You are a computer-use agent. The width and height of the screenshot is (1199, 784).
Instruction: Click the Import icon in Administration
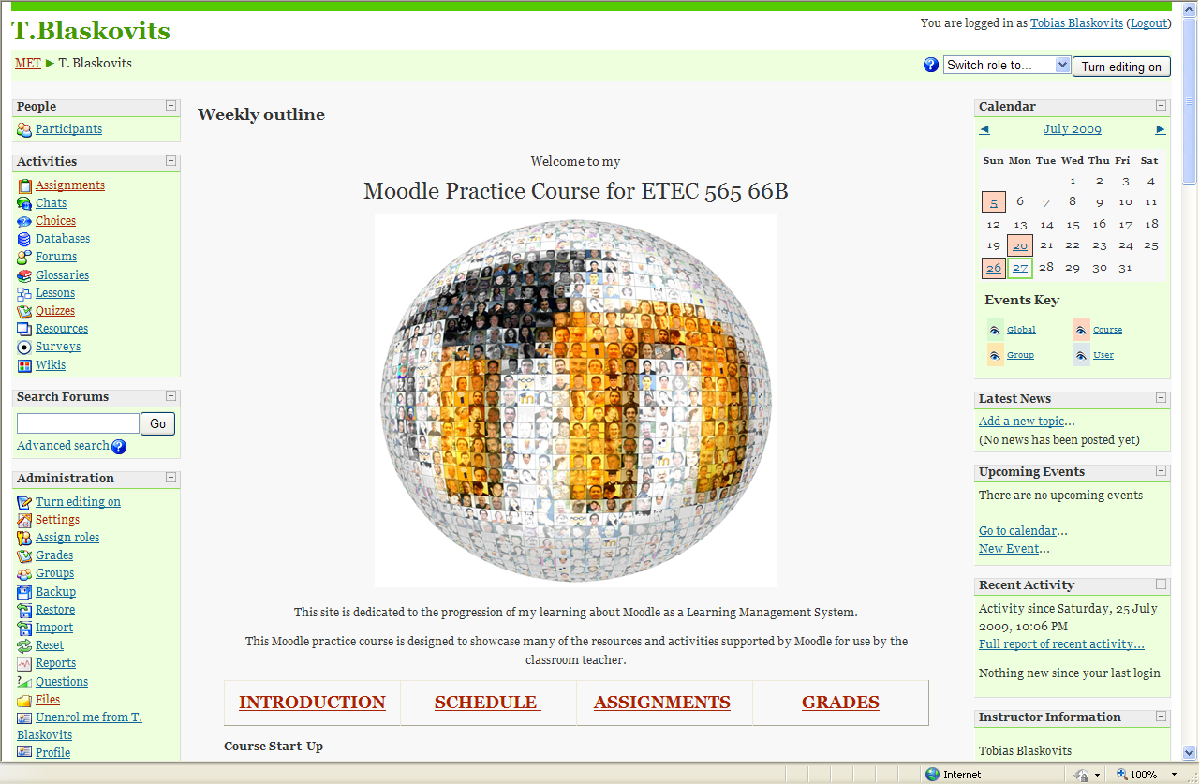coord(24,628)
